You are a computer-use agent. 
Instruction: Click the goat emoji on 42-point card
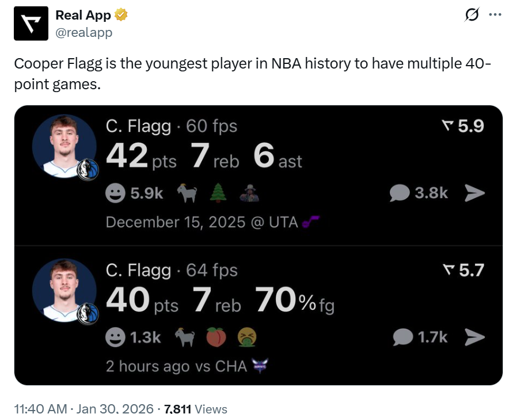click(x=186, y=194)
